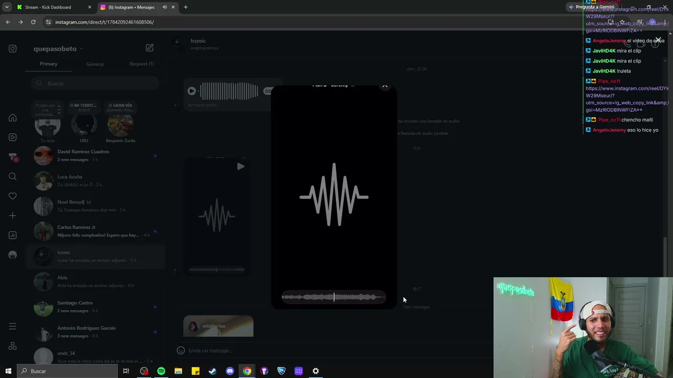
Task: Open Noel Benud conversation
Action: (x=95, y=206)
